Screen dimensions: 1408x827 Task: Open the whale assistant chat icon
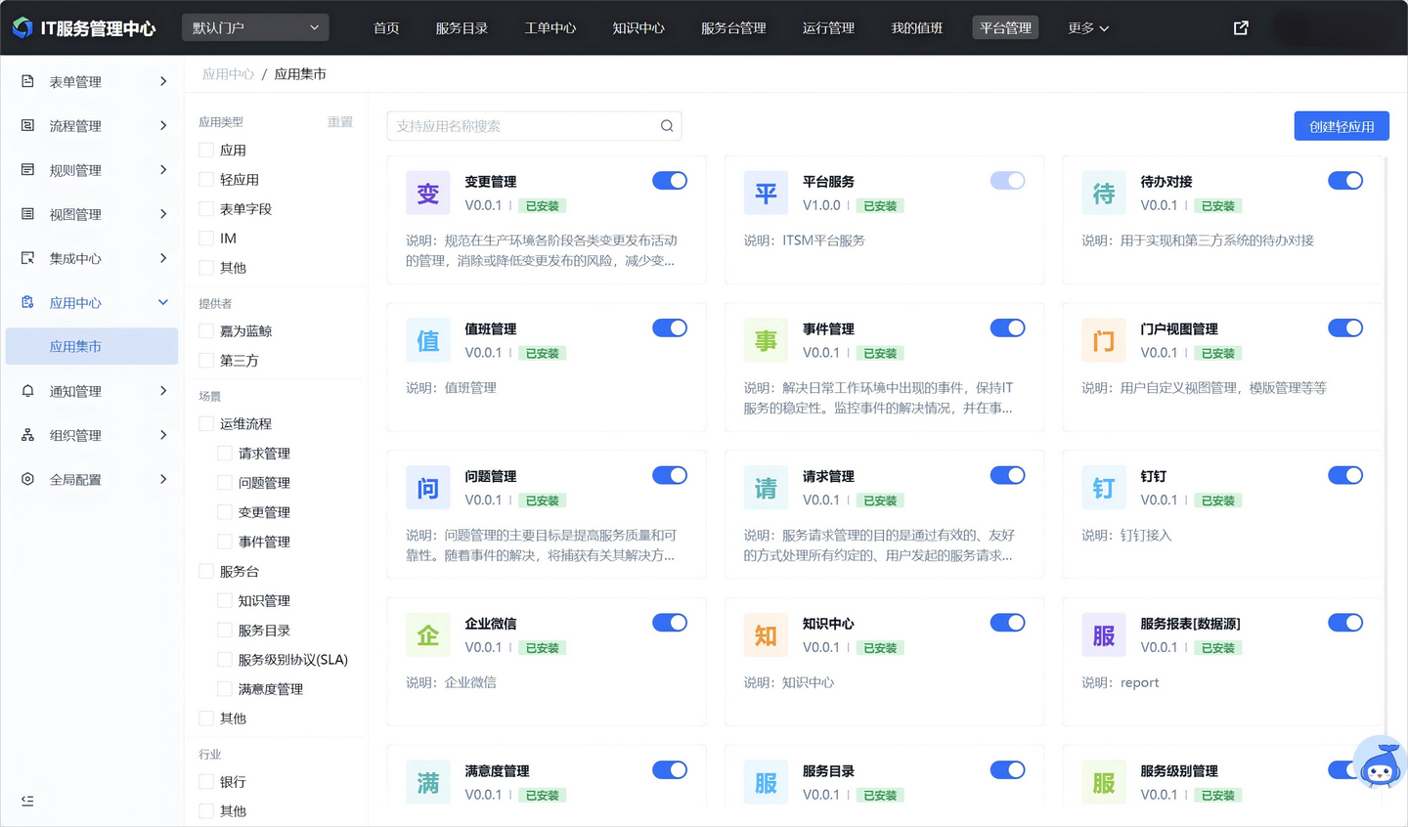[x=1380, y=764]
